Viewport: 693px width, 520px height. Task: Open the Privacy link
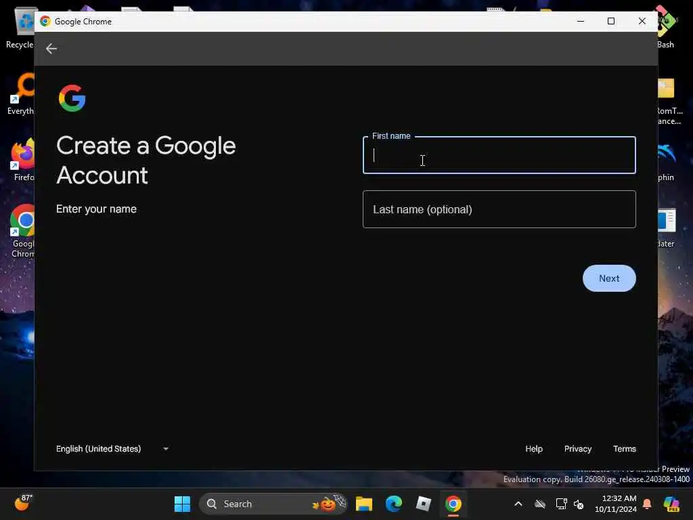578,449
